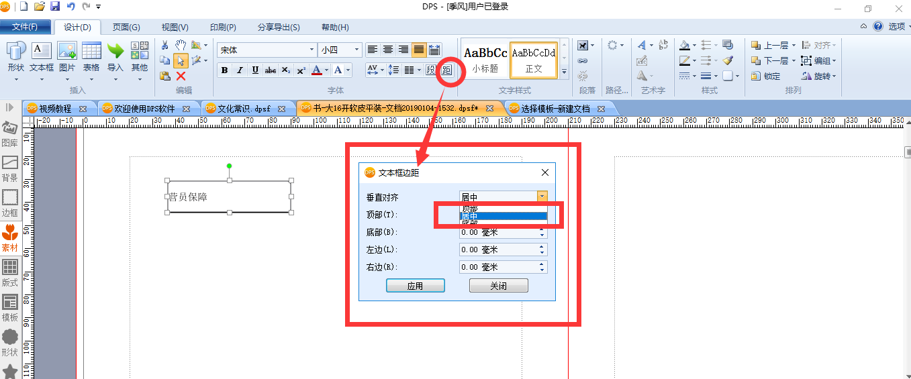Set left text alignment

pyautogui.click(x=373, y=50)
